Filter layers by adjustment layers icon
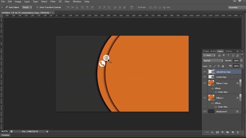The height and width of the screenshot is (138, 246). tap(224, 55)
